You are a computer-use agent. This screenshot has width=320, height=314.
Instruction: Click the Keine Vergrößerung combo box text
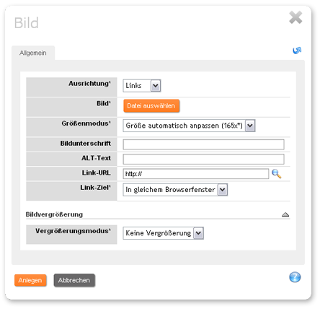[159, 233]
